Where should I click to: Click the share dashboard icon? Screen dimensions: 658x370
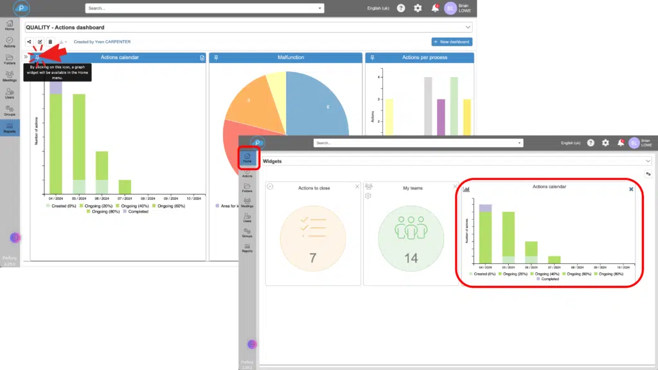click(30, 42)
